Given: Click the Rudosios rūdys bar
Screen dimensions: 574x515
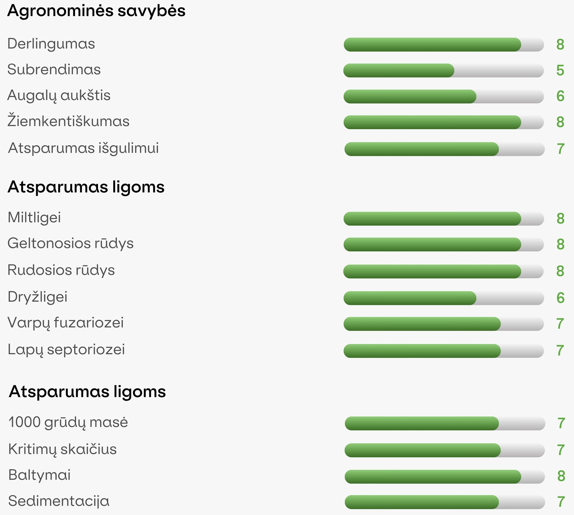Looking at the screenshot, I should tap(444, 271).
